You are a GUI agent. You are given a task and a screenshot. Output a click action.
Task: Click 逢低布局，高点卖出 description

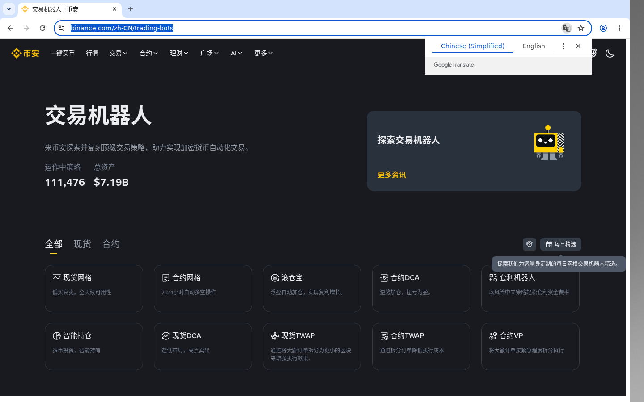tap(186, 351)
